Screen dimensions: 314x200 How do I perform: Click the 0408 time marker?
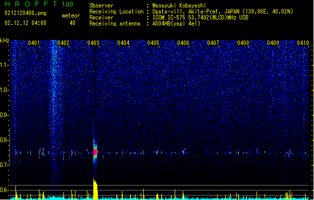pyautogui.click(x=243, y=43)
